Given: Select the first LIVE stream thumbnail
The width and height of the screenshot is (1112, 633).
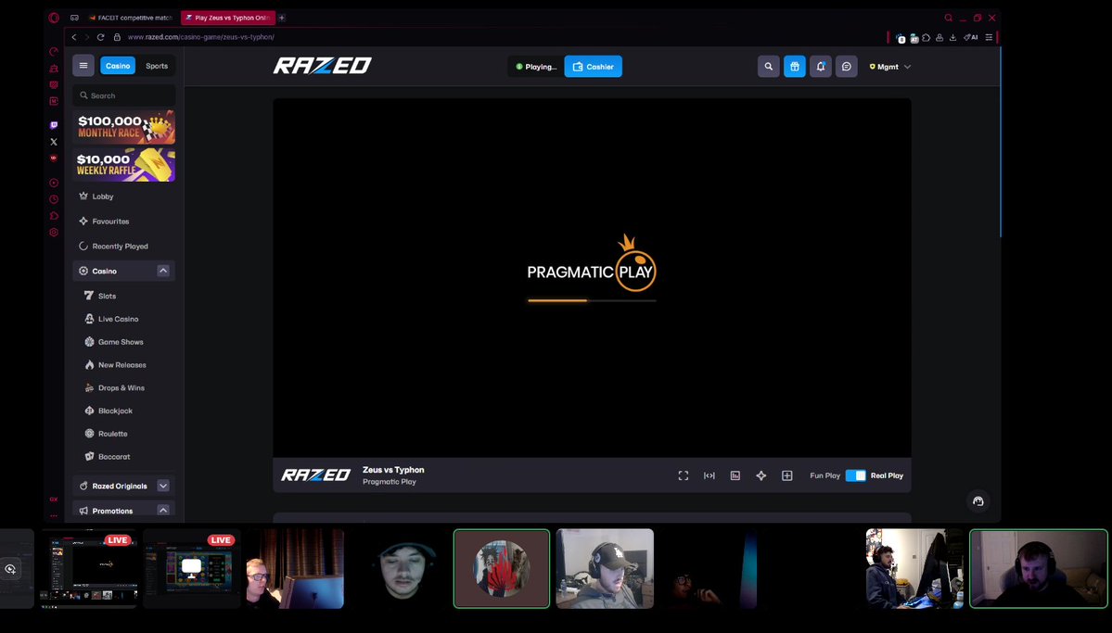Looking at the screenshot, I should tap(89, 568).
